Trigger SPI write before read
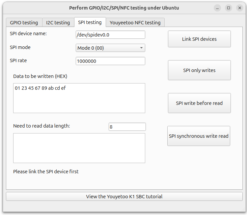Screen dimensions: 247x215 [x=199, y=103]
